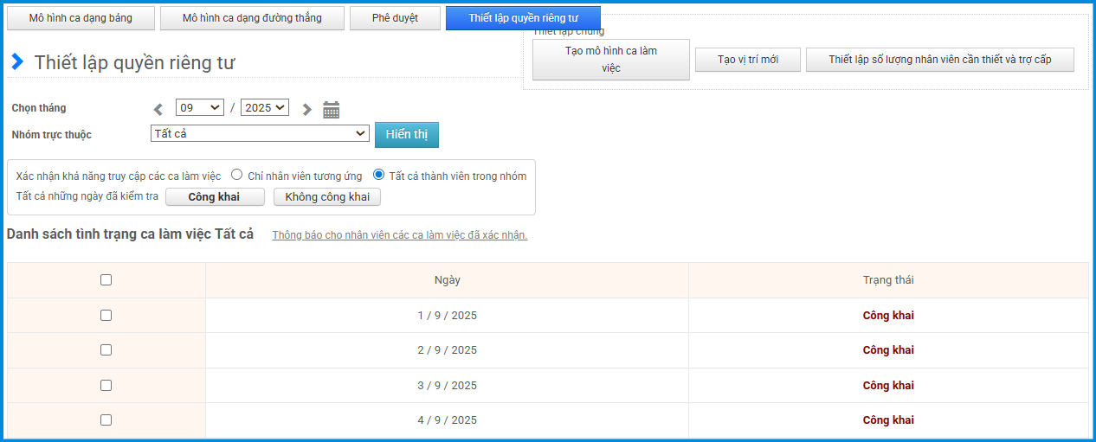Go to next month arrow
Viewport: 1096px width, 442px height.
pyautogui.click(x=306, y=109)
